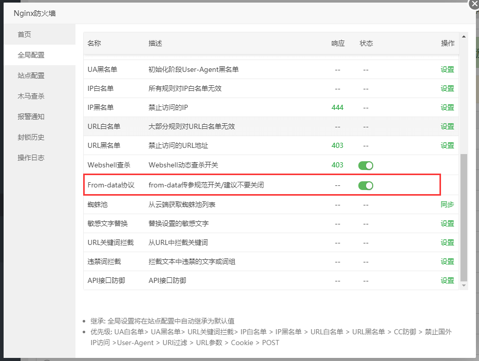Click the 状态 column header
Viewport: 479px width, 361px height.
[366, 44]
